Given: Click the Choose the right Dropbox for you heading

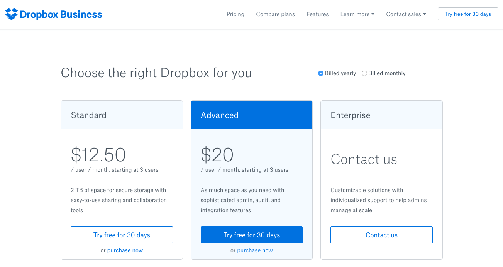Looking at the screenshot, I should [156, 73].
